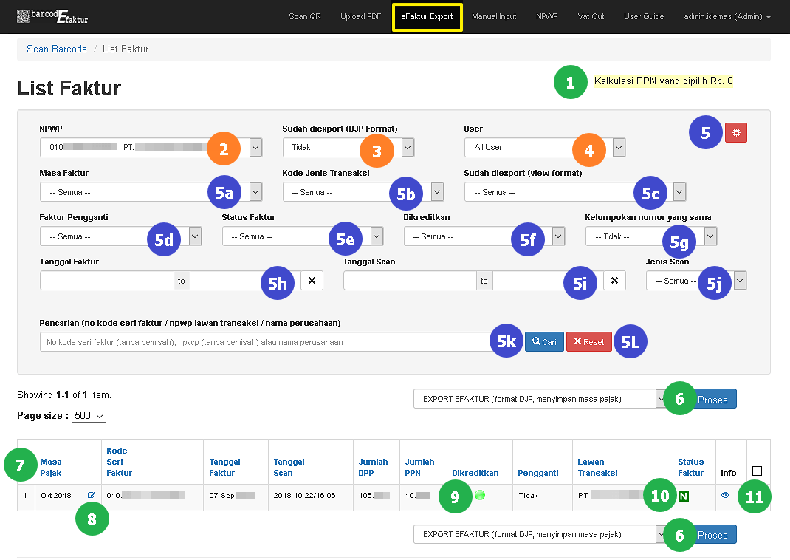This screenshot has height=560, width=790.
Task: Open Sudah diexport (DJP Format) dropdown
Action: tap(348, 147)
